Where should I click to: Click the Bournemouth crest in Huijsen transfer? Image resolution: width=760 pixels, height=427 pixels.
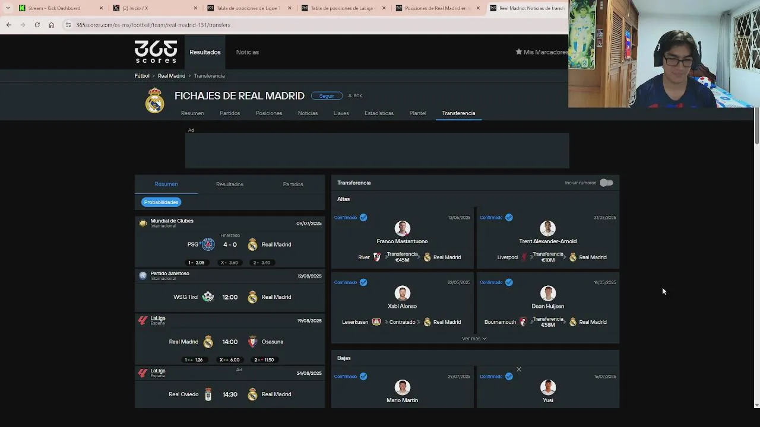(522, 322)
